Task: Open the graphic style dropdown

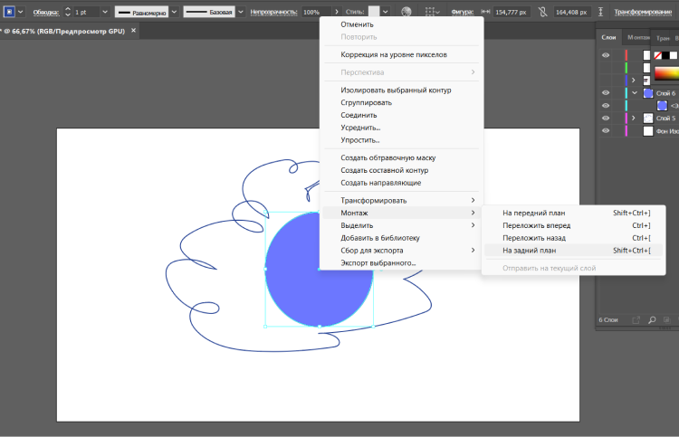Action: [x=385, y=12]
